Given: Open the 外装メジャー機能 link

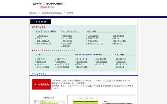Looking at the screenshot, I should [x=120, y=41].
